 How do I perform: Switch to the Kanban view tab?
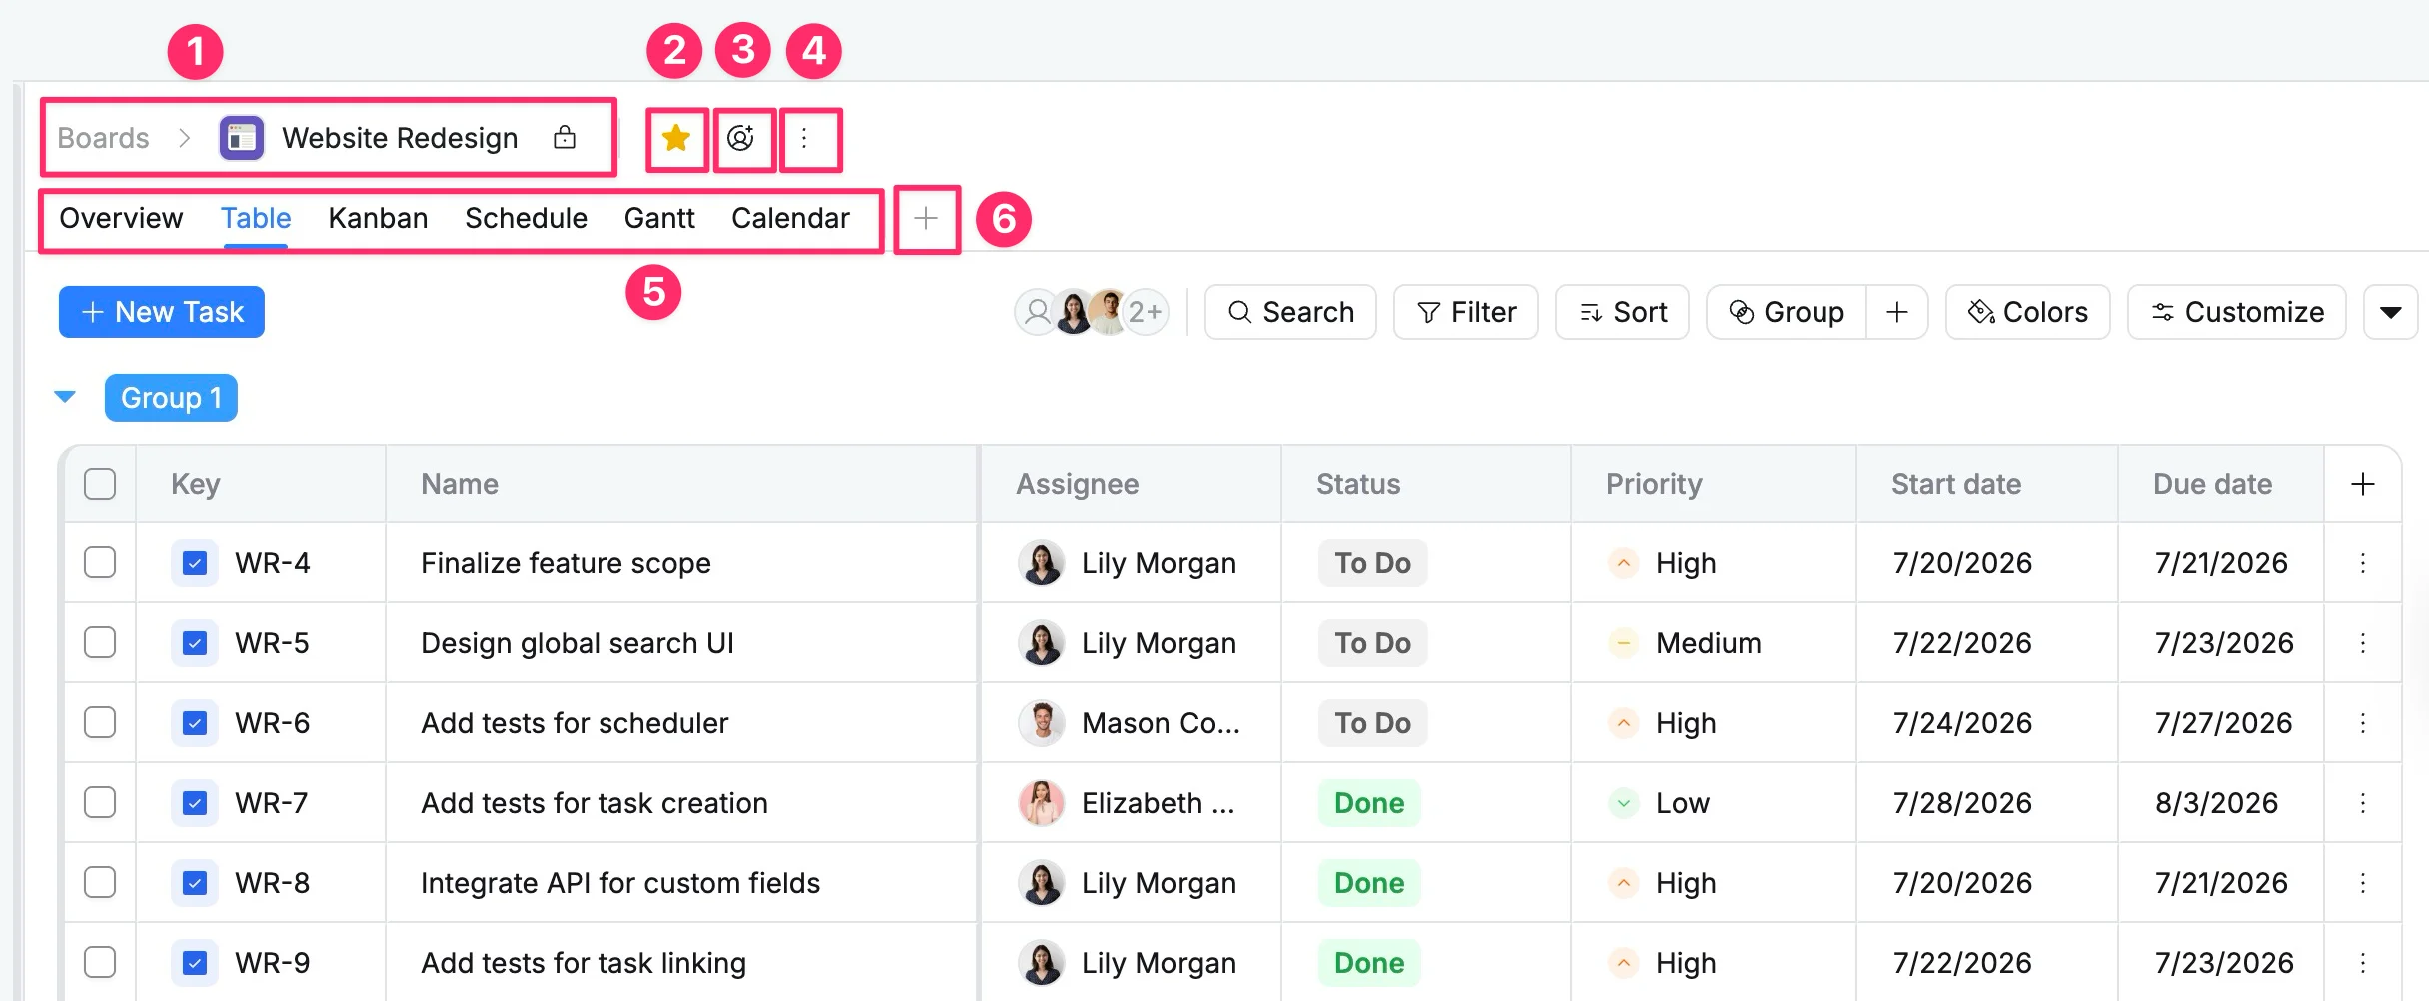click(378, 218)
